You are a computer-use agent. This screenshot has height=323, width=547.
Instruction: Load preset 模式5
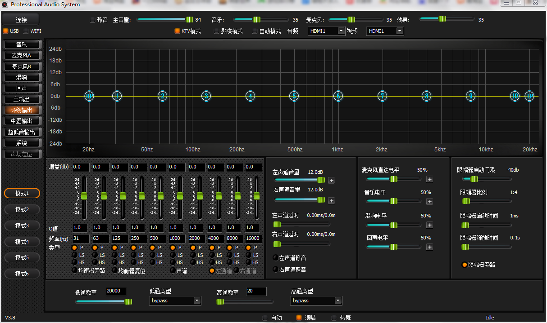(x=22, y=257)
